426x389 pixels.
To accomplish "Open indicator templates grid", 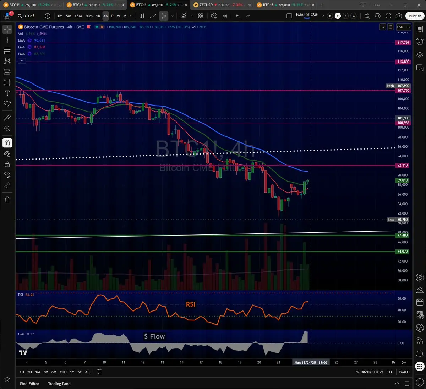I will (201, 16).
